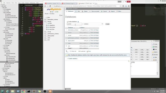Expand the migrations table node

pyautogui.click(x=47, y=25)
